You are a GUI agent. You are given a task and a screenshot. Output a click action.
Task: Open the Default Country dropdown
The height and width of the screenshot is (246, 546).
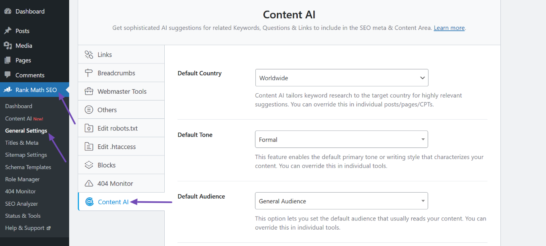(342, 78)
